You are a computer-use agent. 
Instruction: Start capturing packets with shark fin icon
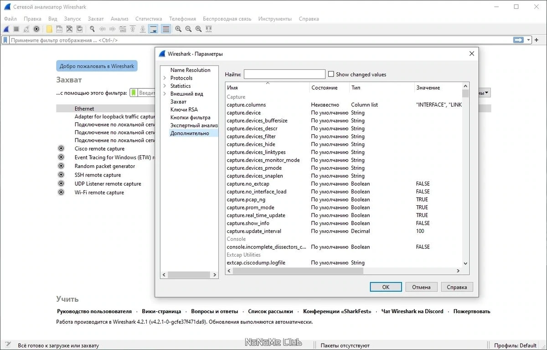(x=6, y=29)
